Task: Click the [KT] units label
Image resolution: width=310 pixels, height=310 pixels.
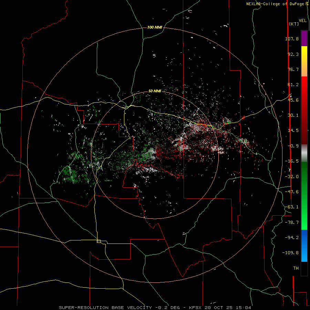Action: [294, 24]
